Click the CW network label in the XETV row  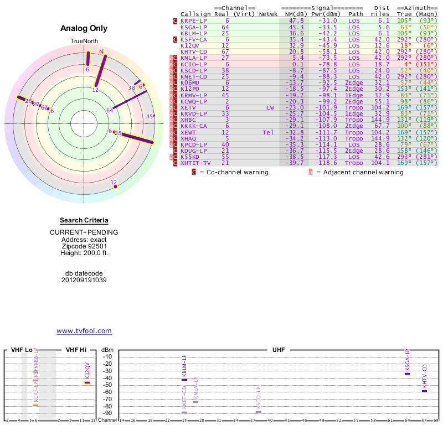(270, 107)
